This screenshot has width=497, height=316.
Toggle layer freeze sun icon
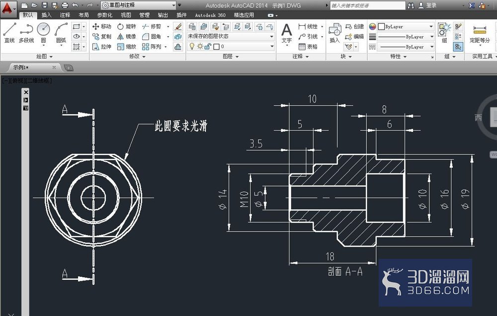[x=200, y=47]
